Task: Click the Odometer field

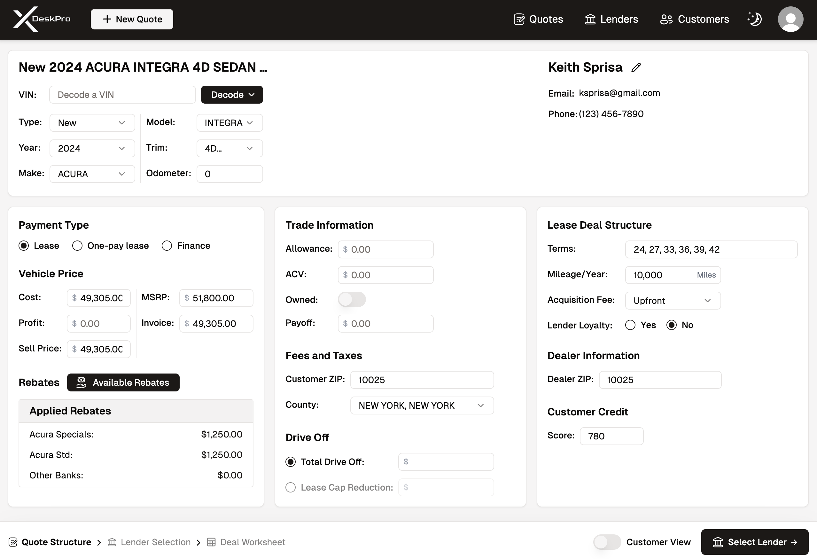Action: [x=230, y=174]
